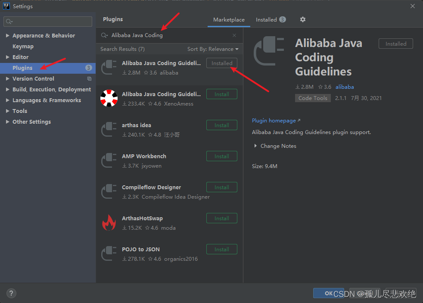
Task: Select the arthas idea plugin title
Action: coord(136,125)
